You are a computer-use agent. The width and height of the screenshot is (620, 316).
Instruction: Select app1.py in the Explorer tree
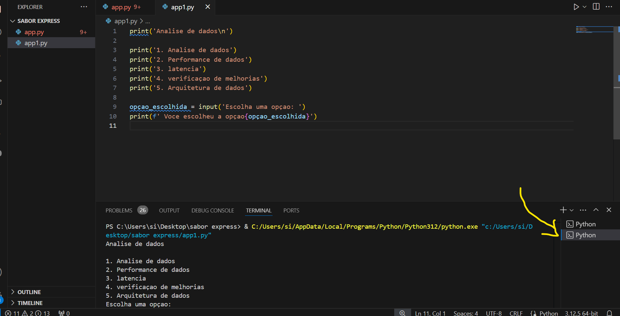[x=51, y=43]
